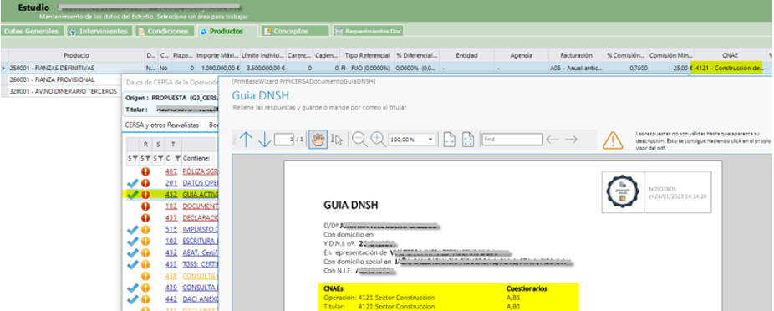Open document link 102
The height and width of the screenshot is (311, 774).
(171, 206)
